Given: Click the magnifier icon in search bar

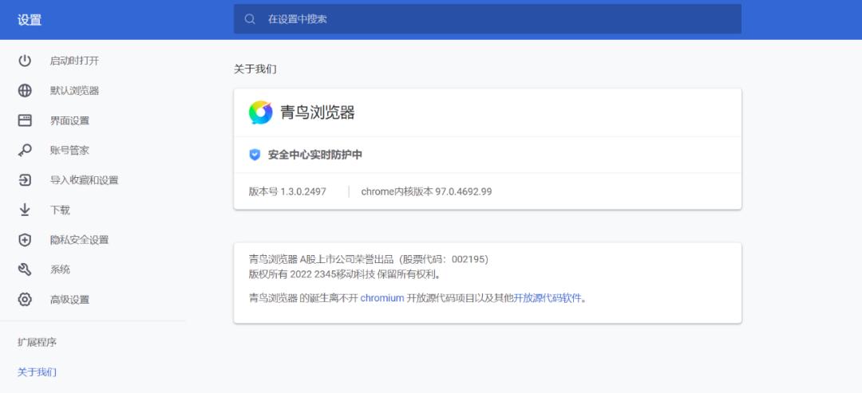Looking at the screenshot, I should 250,19.
